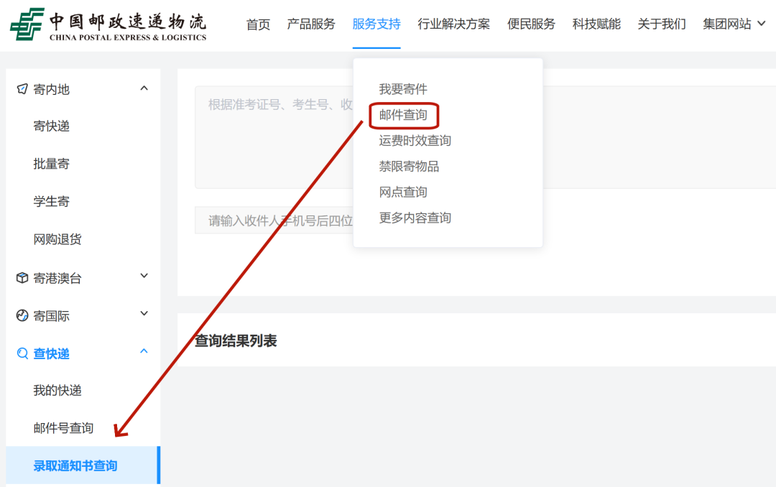776x487 pixels.
Task: Select 我要寄件 in the dropdown
Action: (x=403, y=89)
